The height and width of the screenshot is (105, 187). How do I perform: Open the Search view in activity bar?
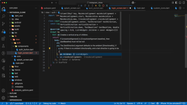click(3, 16)
